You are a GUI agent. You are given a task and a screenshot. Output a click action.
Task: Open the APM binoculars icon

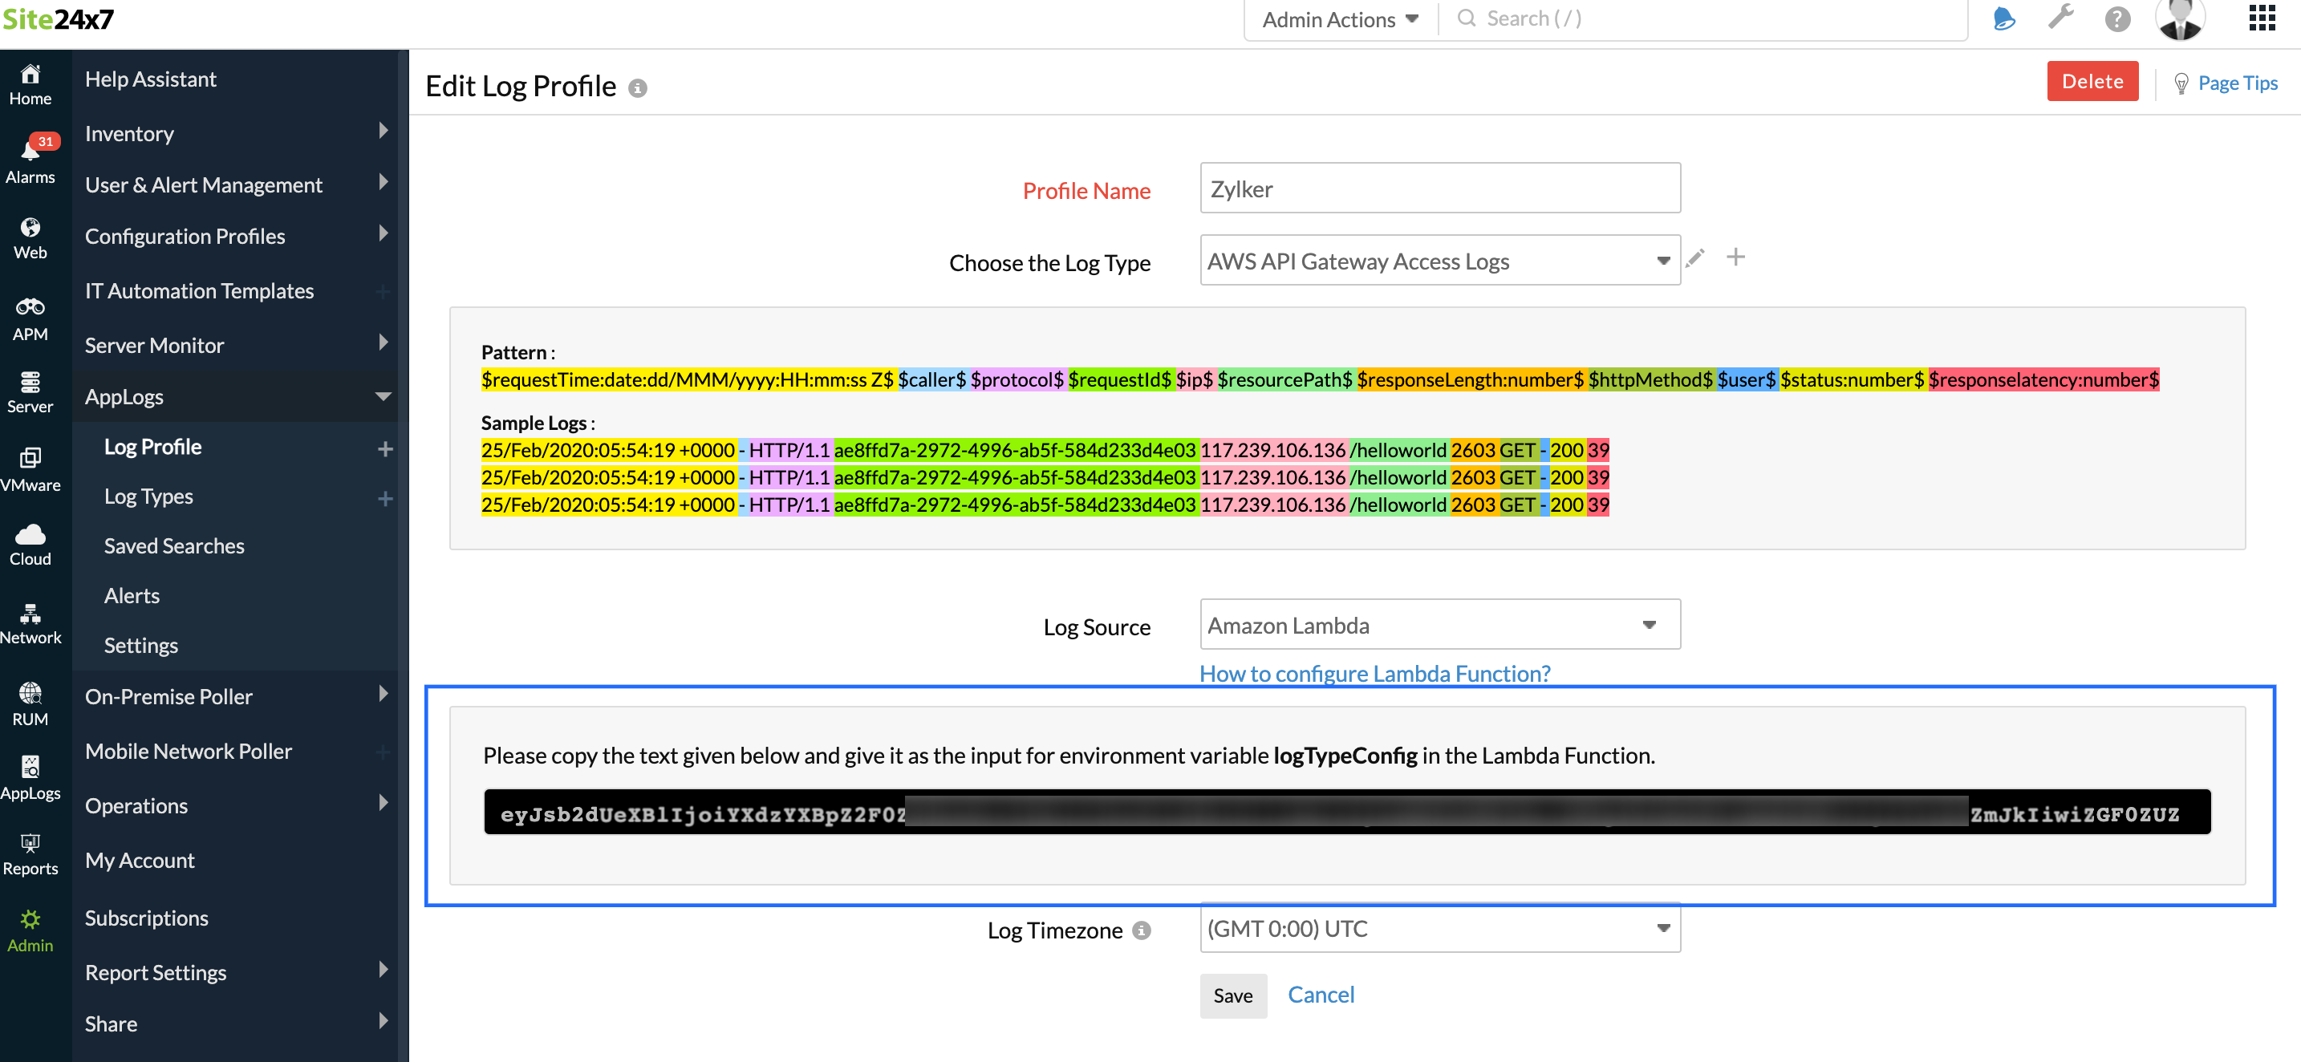[x=30, y=307]
